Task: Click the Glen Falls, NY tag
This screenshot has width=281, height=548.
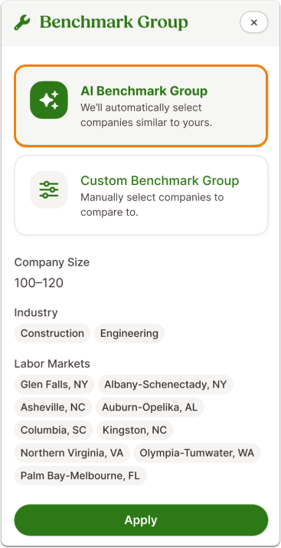Action: point(54,385)
